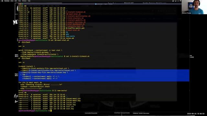
Task: Open the Window menu
Action: pyautogui.click(x=24, y=1)
